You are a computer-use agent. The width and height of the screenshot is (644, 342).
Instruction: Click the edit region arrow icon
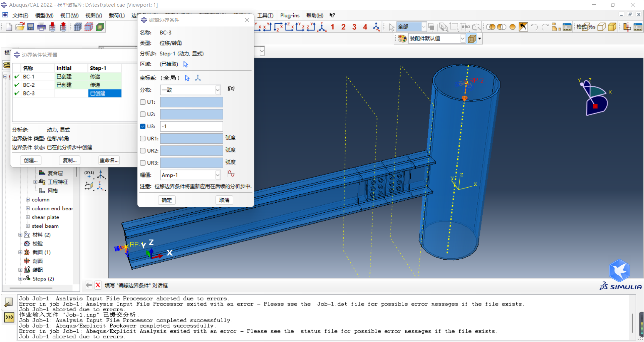click(186, 64)
